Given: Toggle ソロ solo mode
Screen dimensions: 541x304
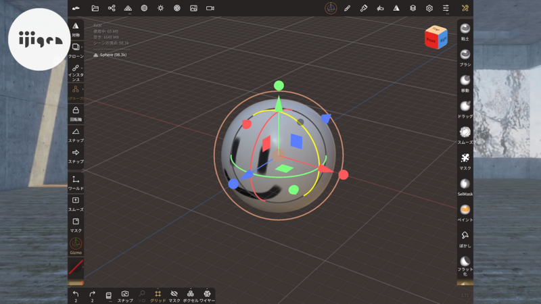Looking at the screenshot, I should (141, 296).
